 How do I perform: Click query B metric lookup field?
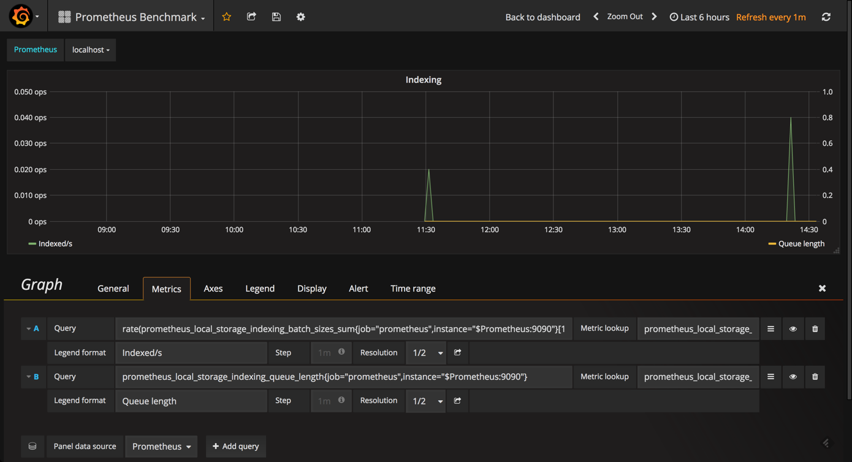[x=698, y=377]
